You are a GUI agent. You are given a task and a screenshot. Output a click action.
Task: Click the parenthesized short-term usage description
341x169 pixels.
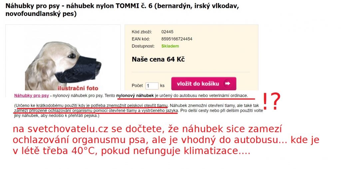[x=139, y=110]
